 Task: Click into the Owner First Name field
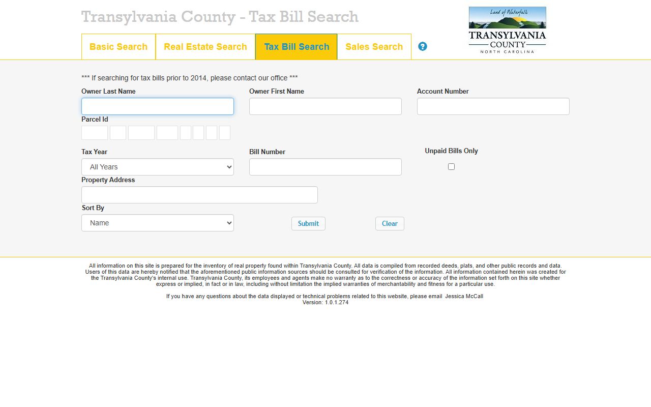click(x=325, y=106)
